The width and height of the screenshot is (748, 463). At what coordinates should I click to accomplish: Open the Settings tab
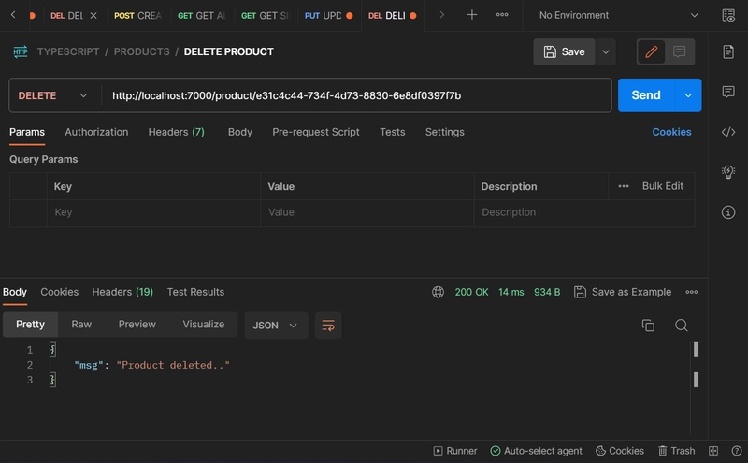pyautogui.click(x=445, y=132)
